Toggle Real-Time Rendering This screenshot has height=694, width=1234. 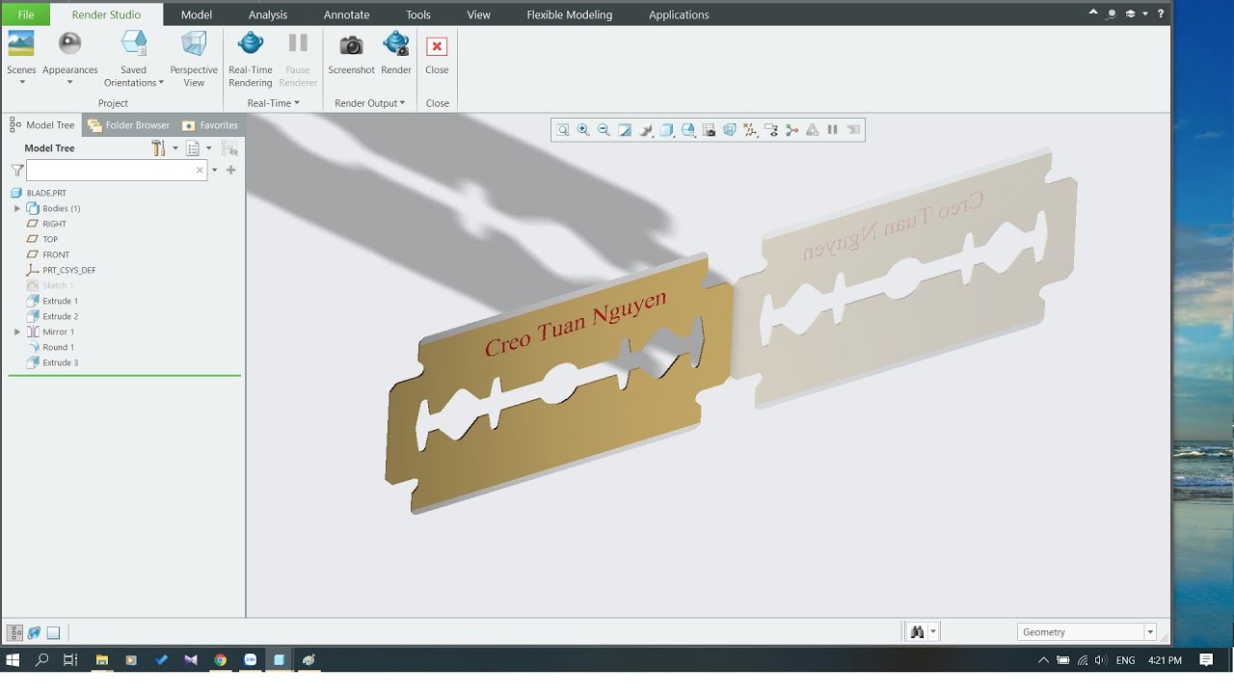(251, 58)
